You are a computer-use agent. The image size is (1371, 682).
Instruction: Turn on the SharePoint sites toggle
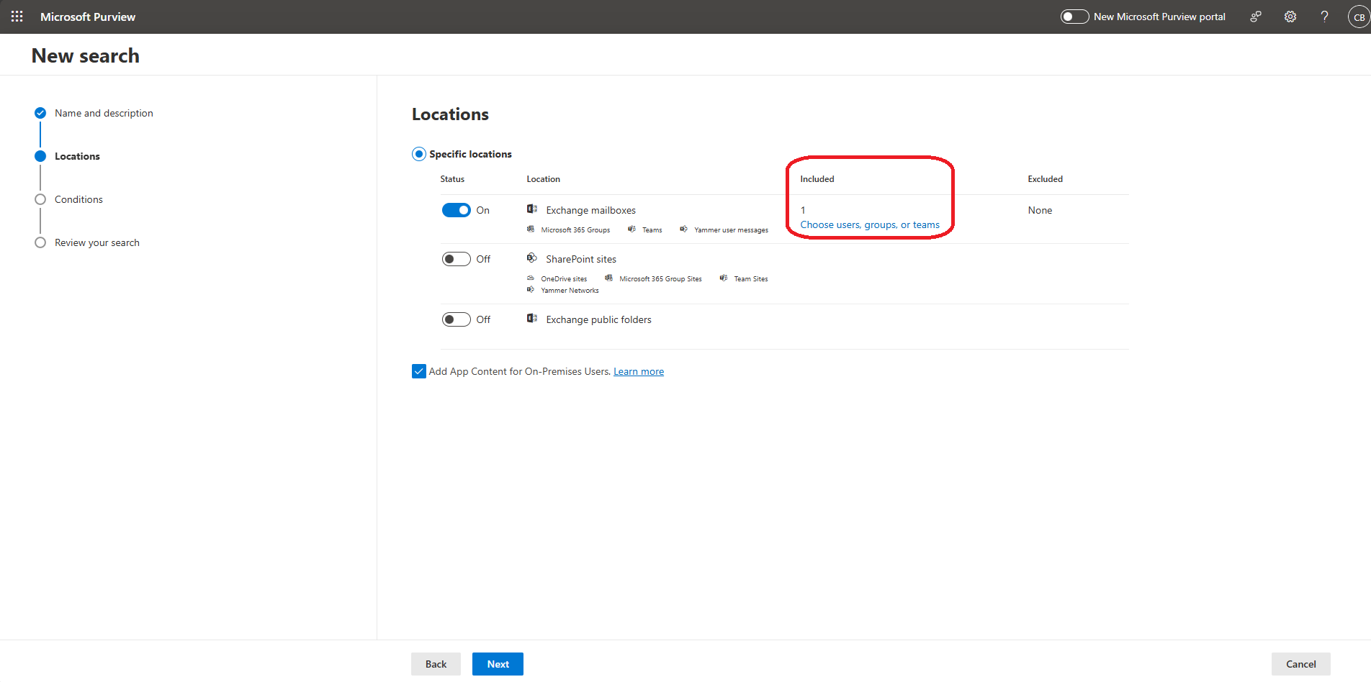456,259
